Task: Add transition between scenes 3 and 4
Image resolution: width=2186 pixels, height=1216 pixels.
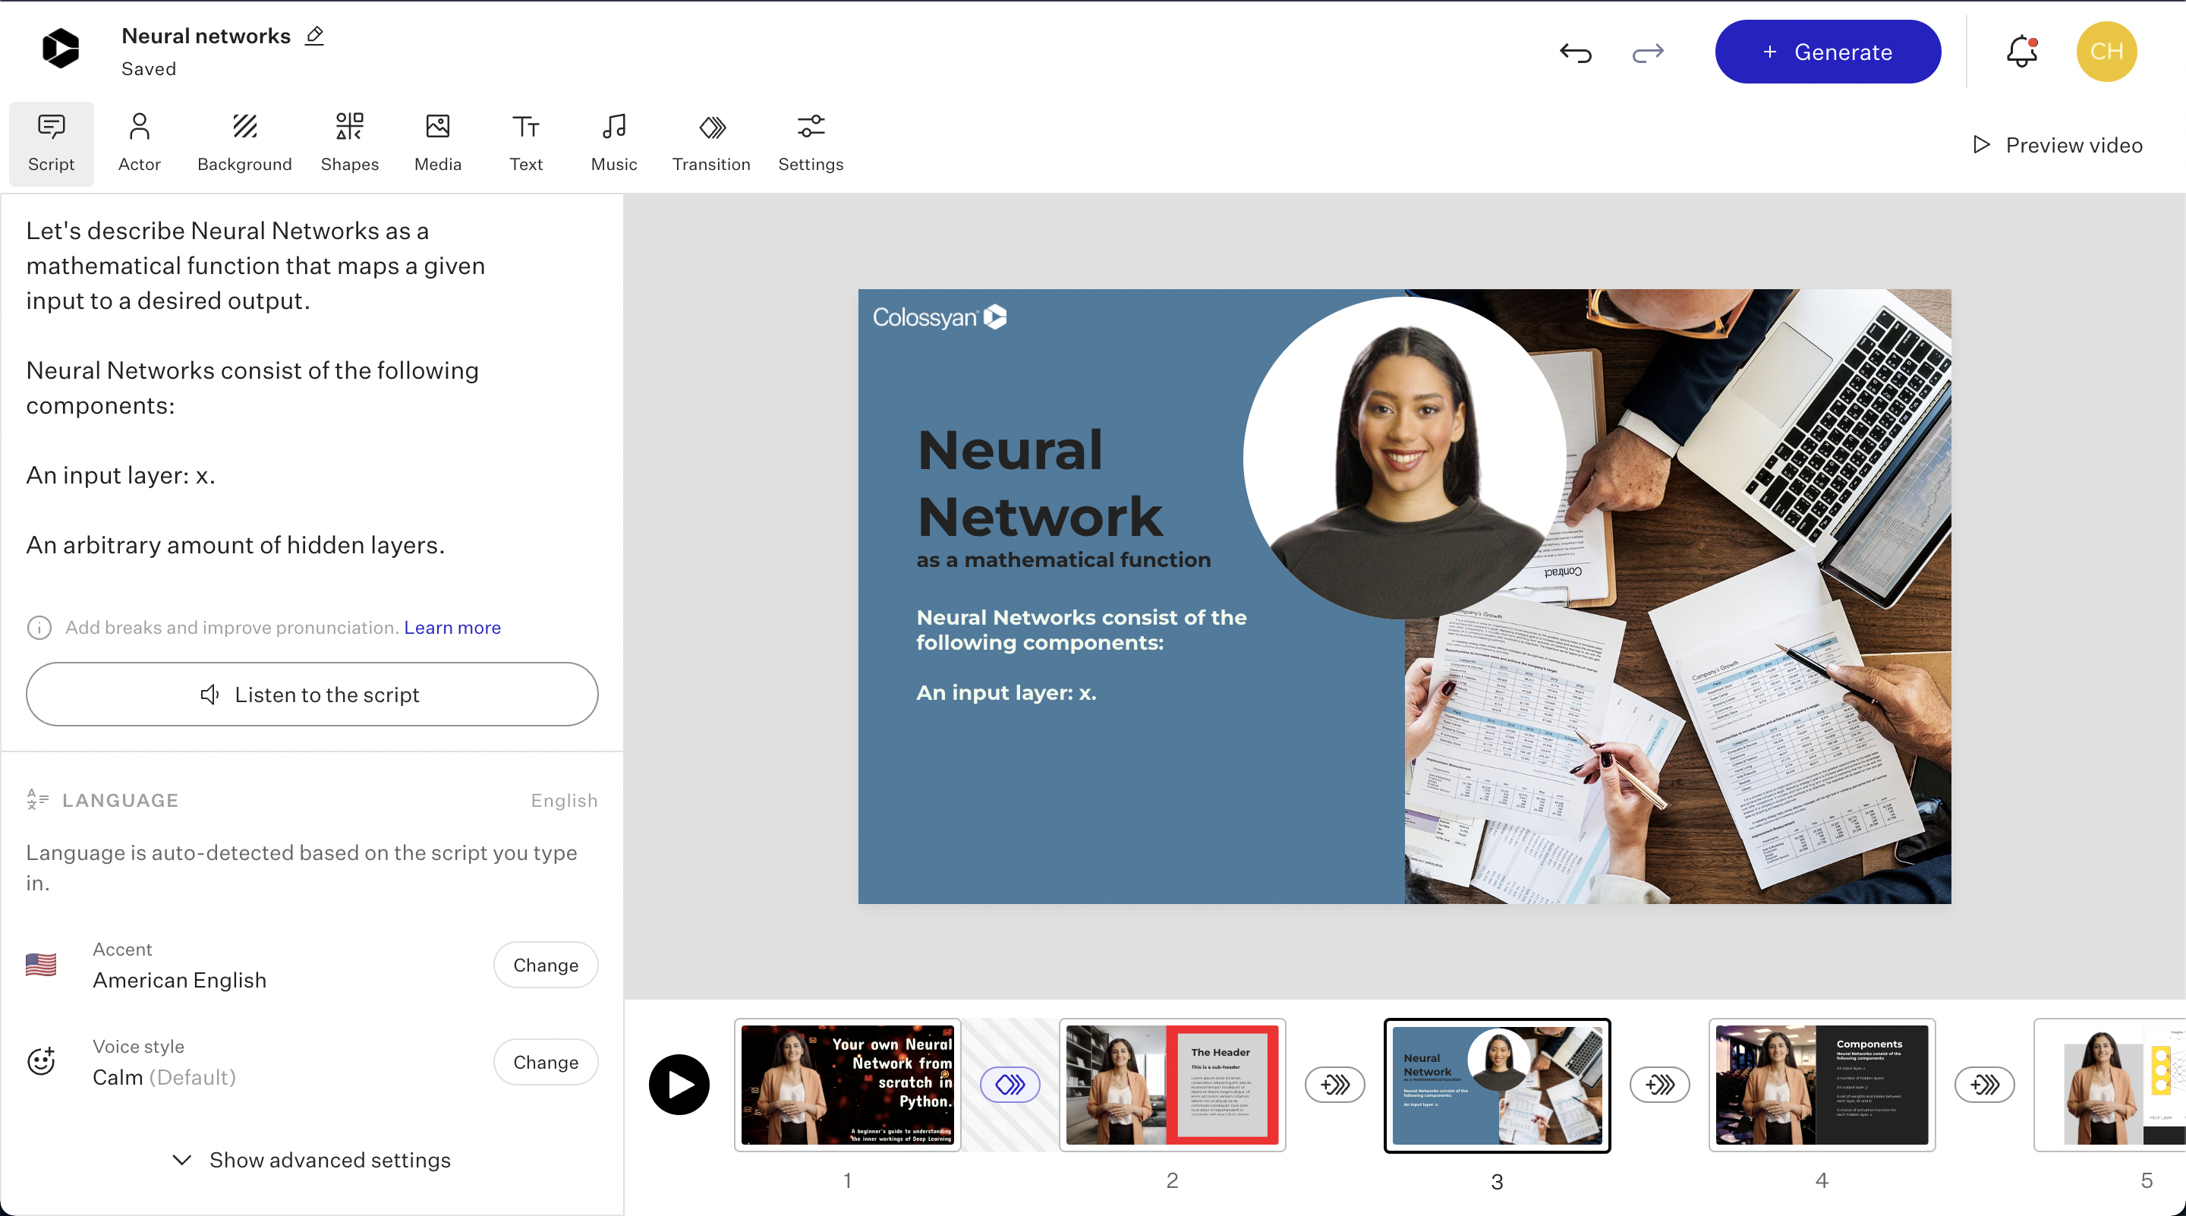Action: 1660,1085
